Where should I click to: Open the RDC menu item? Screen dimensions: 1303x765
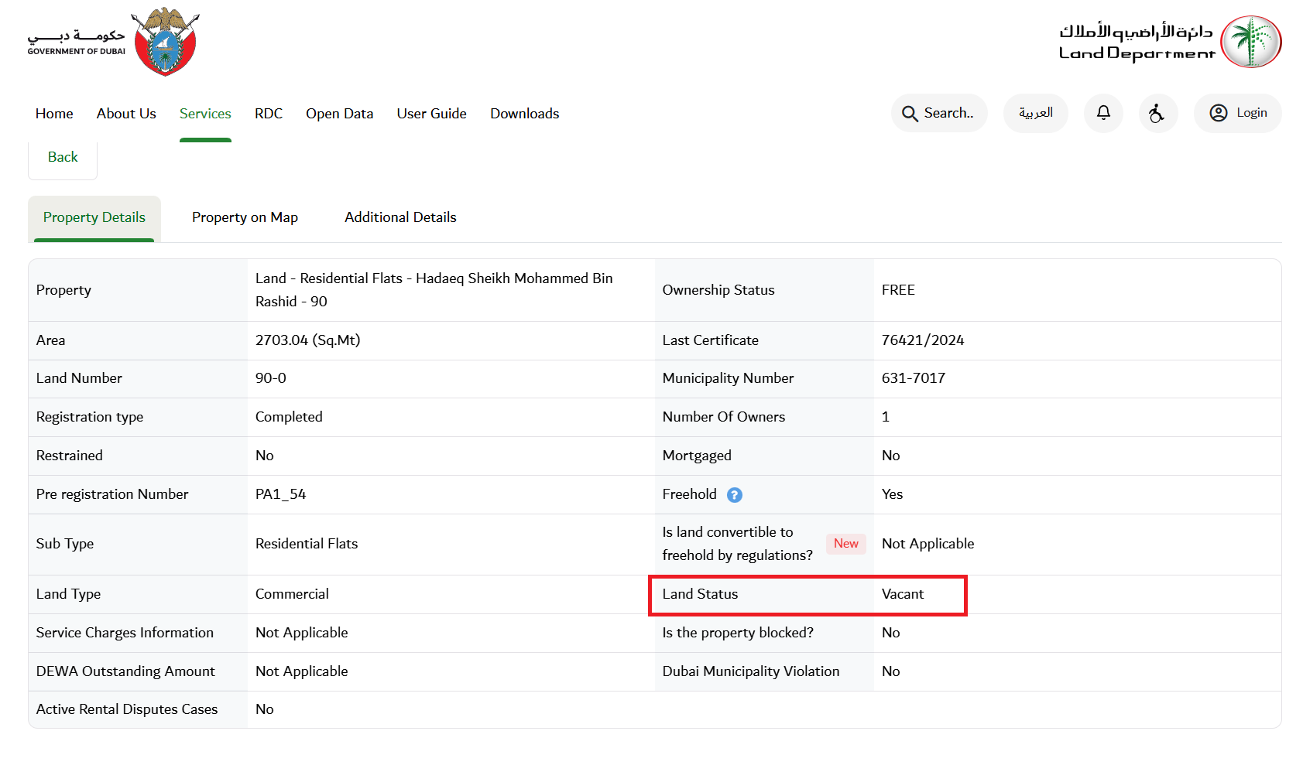269,114
